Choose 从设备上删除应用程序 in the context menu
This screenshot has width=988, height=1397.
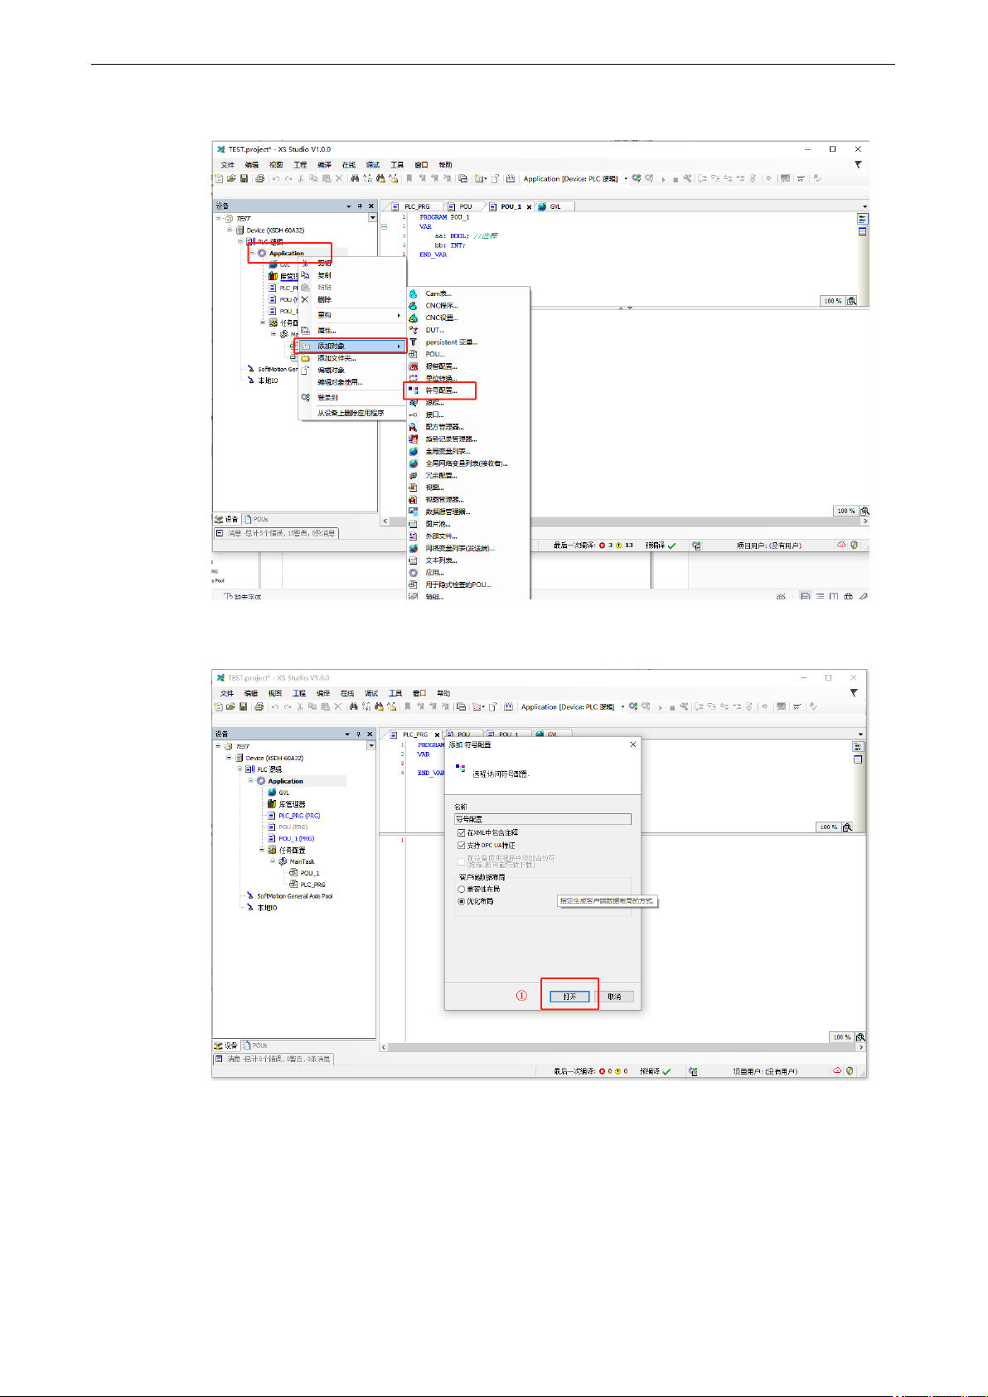pos(351,413)
